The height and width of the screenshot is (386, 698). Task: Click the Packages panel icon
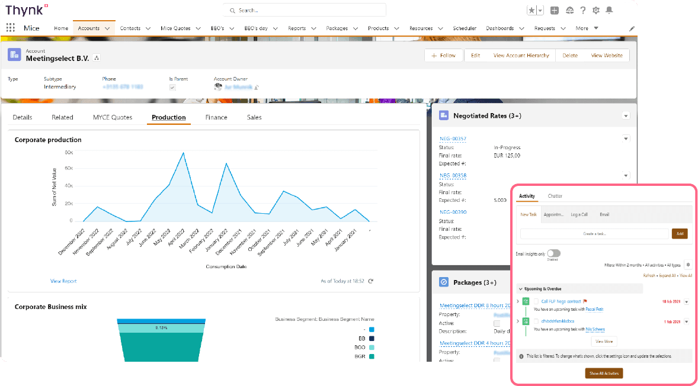point(443,282)
